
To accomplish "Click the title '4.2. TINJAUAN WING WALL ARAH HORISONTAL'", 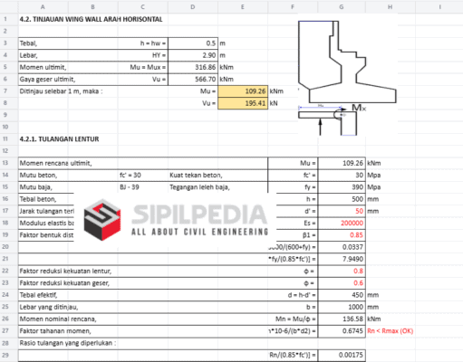I will pyautogui.click(x=91, y=19).
